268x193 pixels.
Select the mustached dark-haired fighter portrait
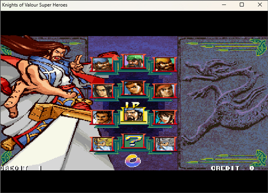coord(102,117)
